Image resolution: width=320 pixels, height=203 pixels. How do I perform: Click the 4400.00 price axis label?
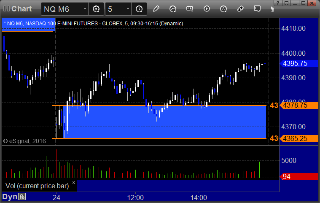[293, 53]
